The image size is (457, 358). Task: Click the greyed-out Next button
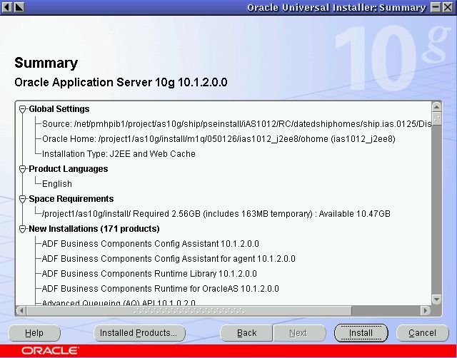click(299, 333)
